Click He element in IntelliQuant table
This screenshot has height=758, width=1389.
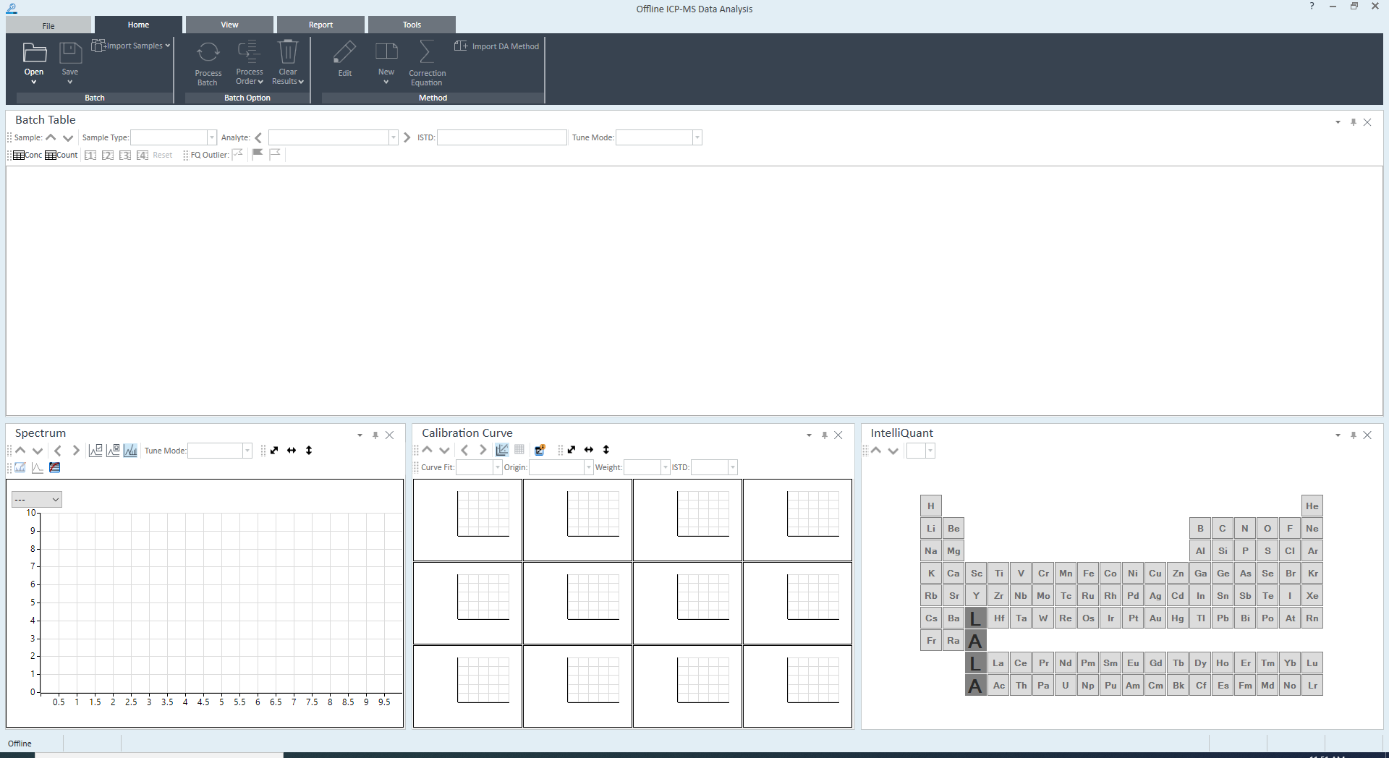pyautogui.click(x=1312, y=506)
